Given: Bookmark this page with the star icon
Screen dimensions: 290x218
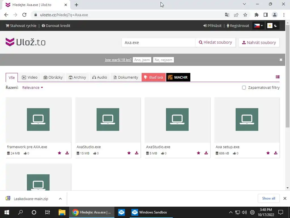Looking at the screenshot, I should (x=245, y=15).
